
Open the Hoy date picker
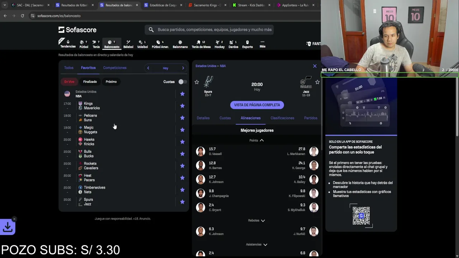pos(165,68)
